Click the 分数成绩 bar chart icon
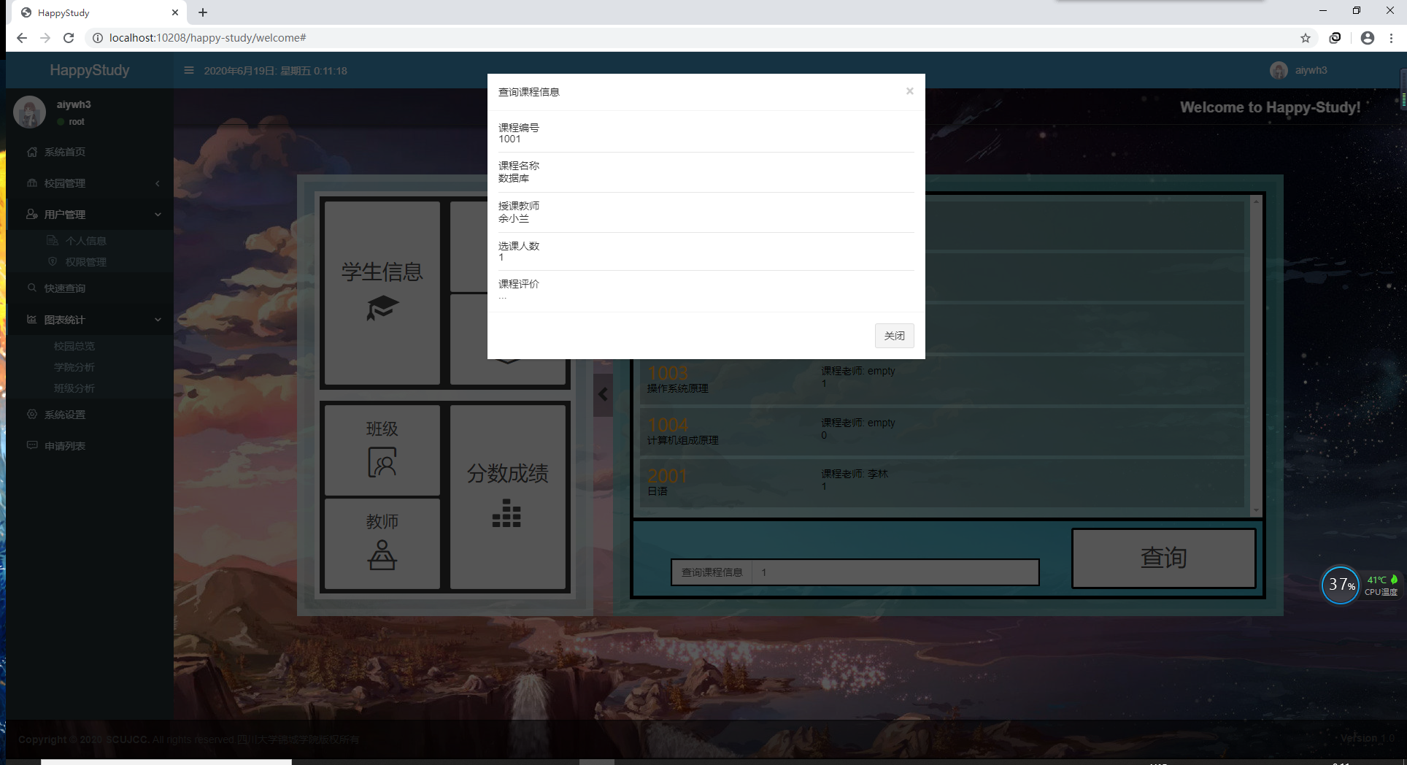The image size is (1407, 765). pyautogui.click(x=506, y=513)
